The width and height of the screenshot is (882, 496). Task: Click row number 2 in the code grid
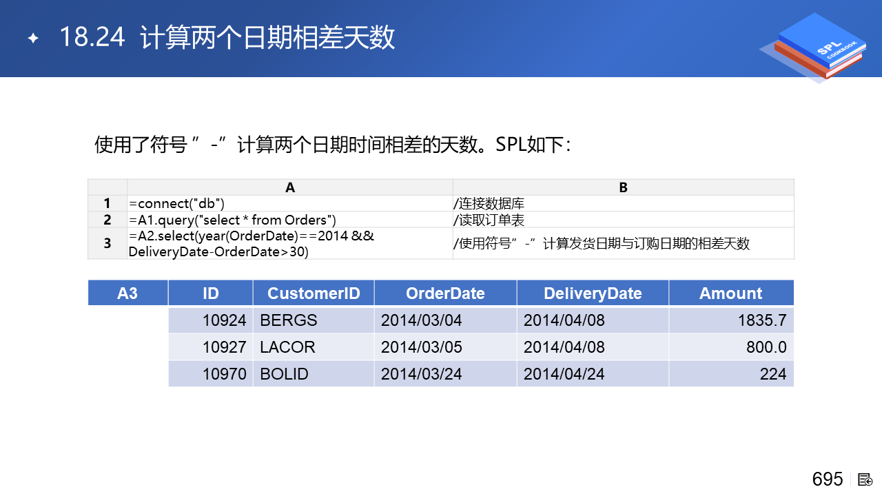click(107, 220)
